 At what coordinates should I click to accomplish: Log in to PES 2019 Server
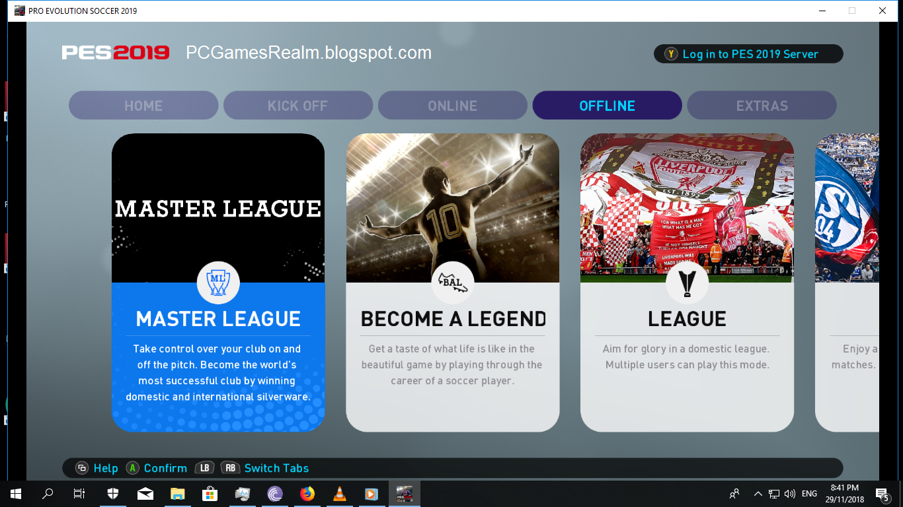(748, 54)
